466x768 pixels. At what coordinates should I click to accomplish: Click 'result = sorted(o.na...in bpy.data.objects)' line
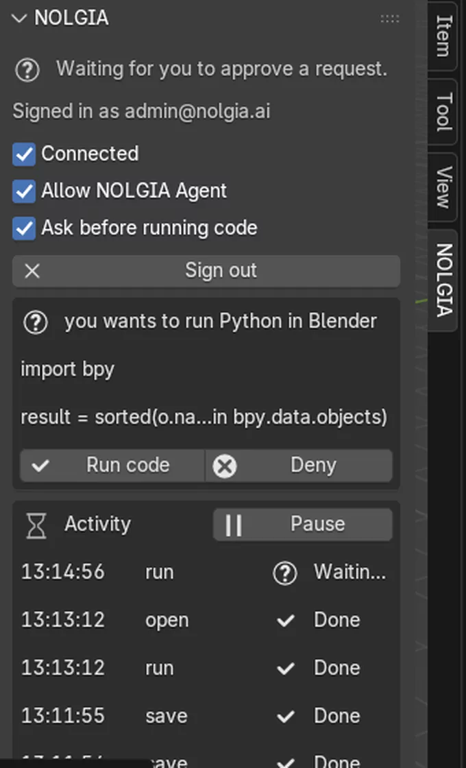pos(204,418)
